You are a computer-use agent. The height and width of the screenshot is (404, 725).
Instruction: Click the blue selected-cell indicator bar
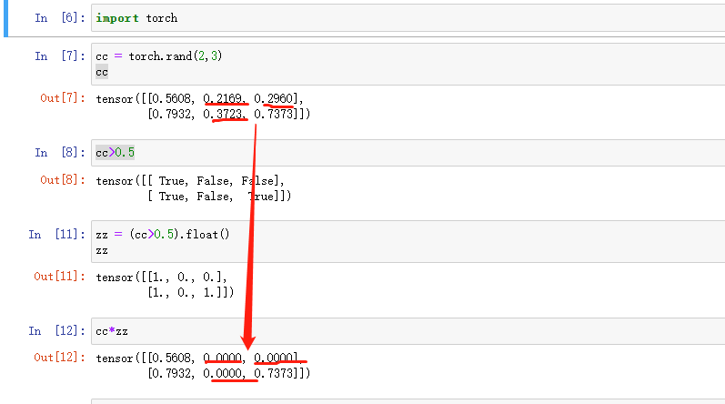[6, 18]
